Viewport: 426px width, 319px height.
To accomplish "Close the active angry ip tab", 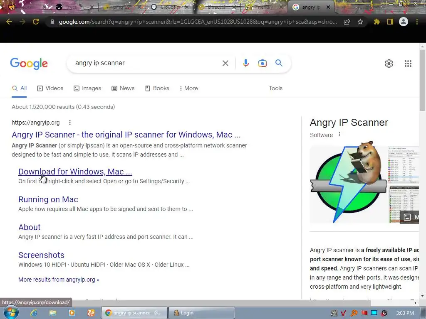I will click(x=328, y=7).
